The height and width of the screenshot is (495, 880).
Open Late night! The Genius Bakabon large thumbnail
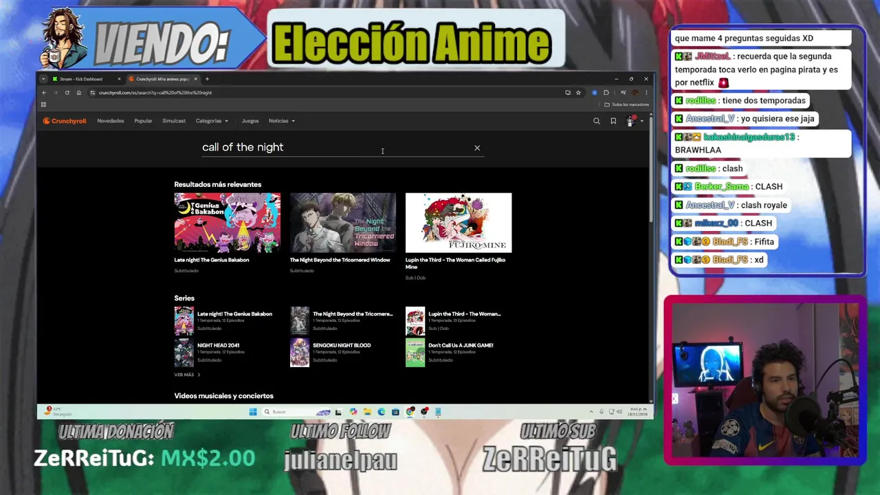tap(228, 223)
